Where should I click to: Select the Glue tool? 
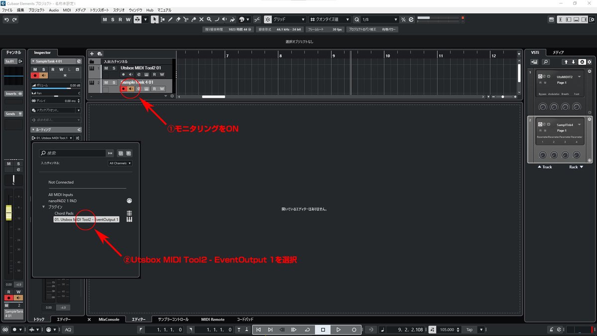[194, 19]
